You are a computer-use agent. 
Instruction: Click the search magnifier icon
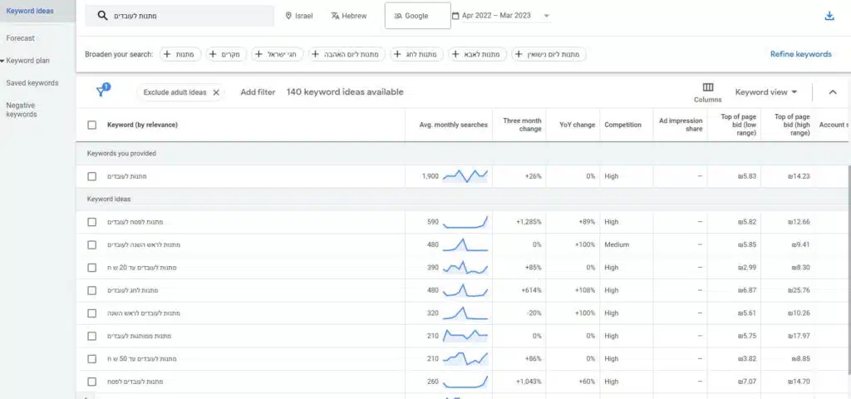pyautogui.click(x=102, y=16)
